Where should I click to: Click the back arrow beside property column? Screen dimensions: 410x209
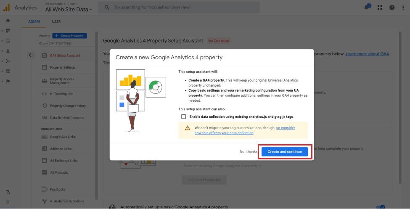click(31, 55)
